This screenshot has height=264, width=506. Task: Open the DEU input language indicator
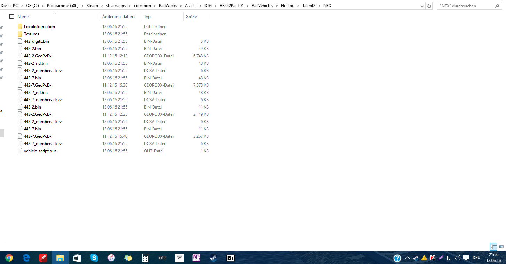pyautogui.click(x=476, y=258)
